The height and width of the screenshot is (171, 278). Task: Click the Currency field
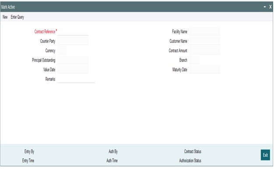pos(62,50)
